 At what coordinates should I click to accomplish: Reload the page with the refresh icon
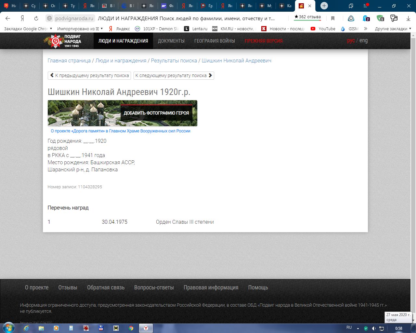click(36, 19)
